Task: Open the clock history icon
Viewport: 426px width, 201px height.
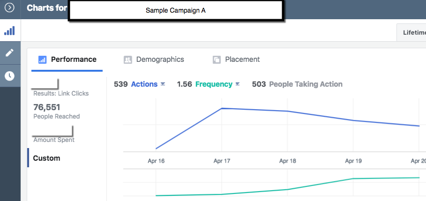Action: (x=9, y=76)
